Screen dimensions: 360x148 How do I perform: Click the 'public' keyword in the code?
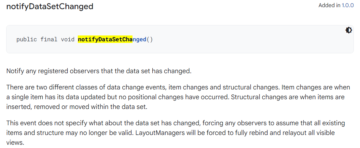(x=27, y=40)
